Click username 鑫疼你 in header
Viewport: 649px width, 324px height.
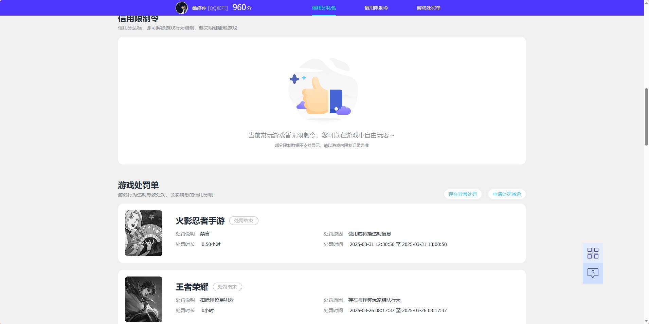click(x=199, y=8)
